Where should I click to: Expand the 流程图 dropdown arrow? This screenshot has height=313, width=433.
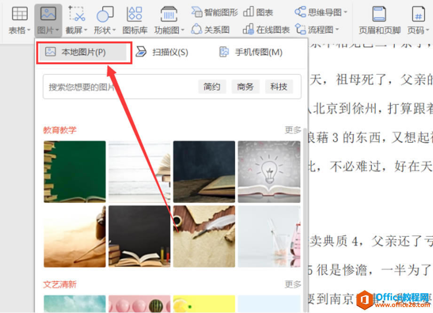point(337,29)
